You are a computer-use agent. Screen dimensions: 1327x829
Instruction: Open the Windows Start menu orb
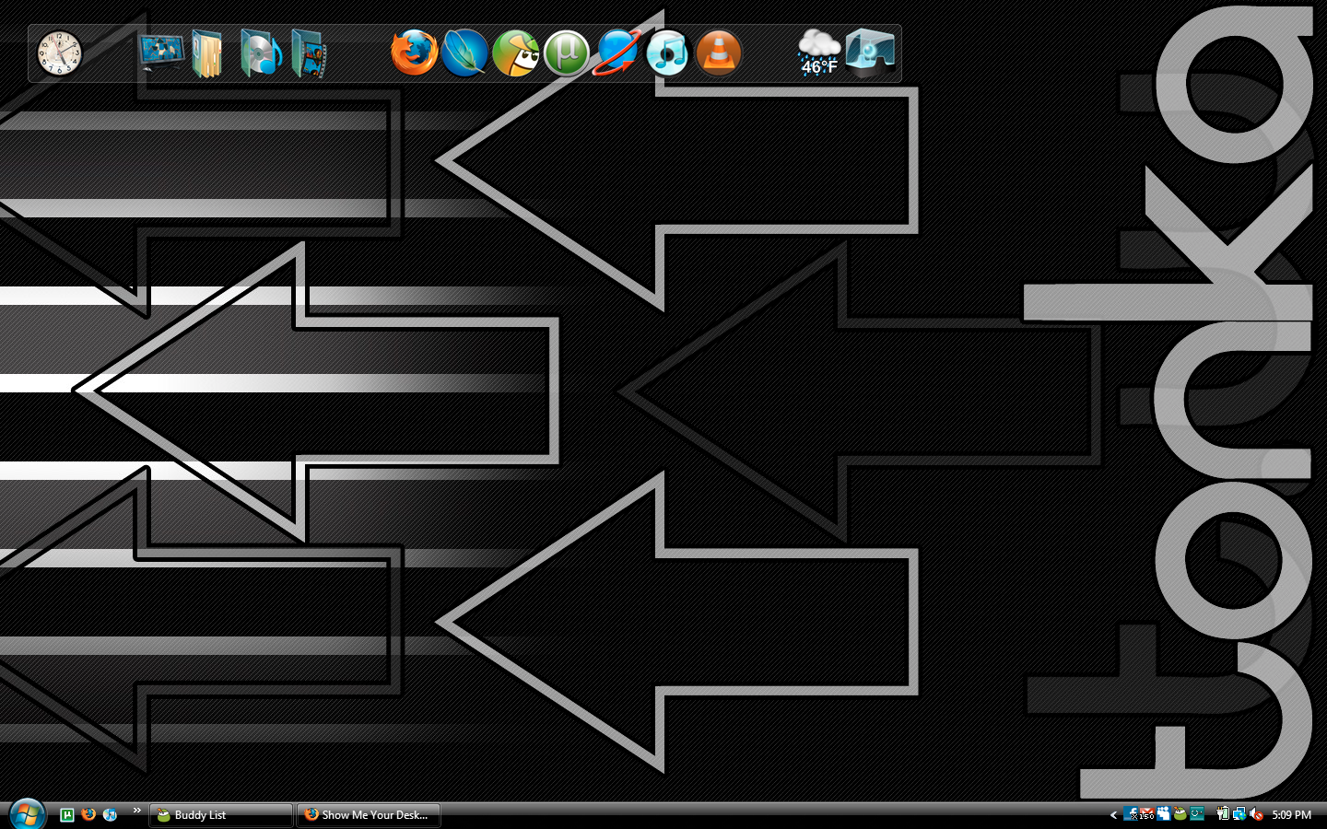pos(27,814)
